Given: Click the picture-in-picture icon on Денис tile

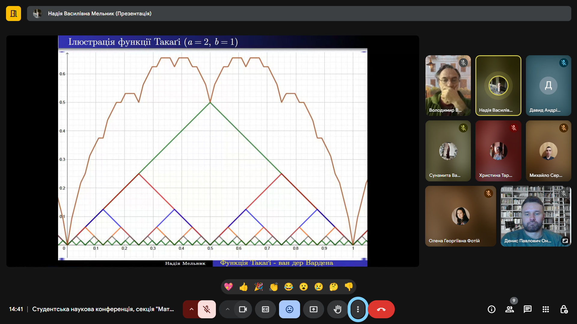Looking at the screenshot, I should [x=565, y=241].
